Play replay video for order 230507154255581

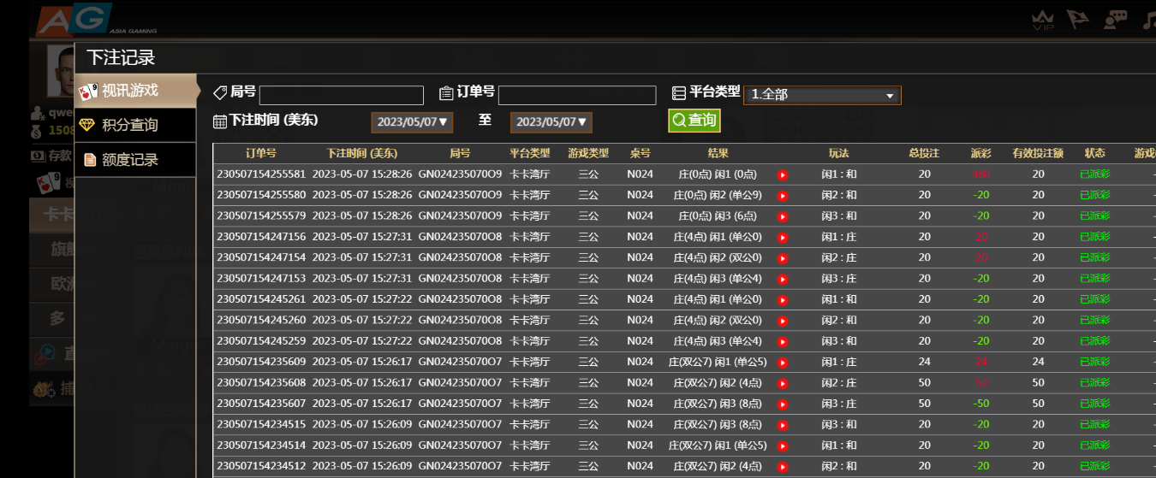point(782,174)
